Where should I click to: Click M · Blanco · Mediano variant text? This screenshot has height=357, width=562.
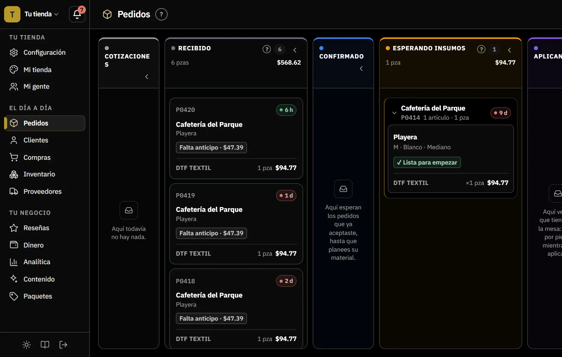(422, 147)
